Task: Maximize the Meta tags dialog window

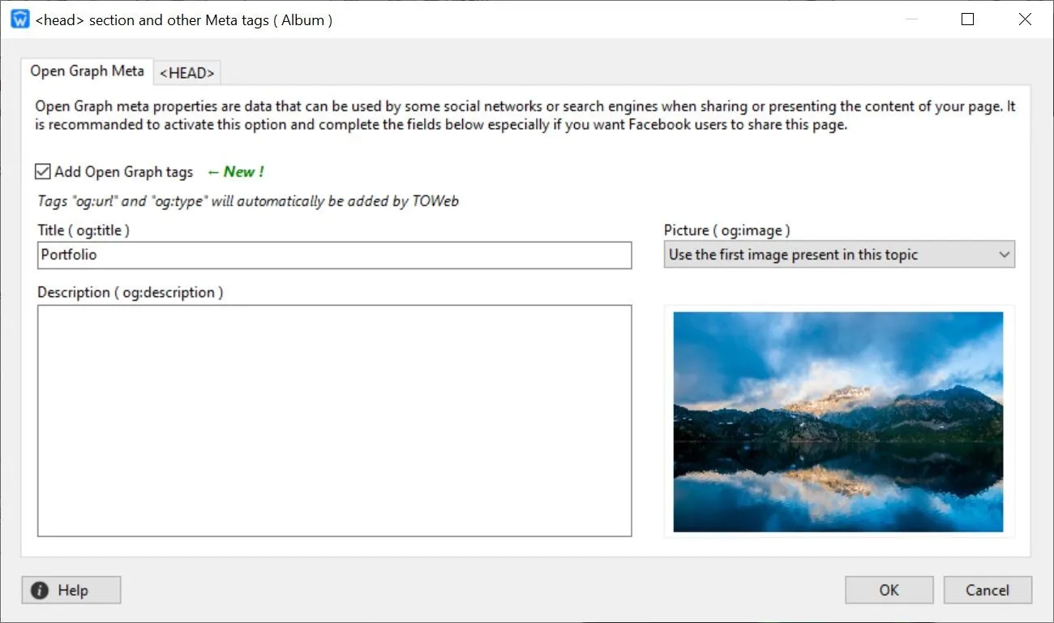Action: coord(967,19)
